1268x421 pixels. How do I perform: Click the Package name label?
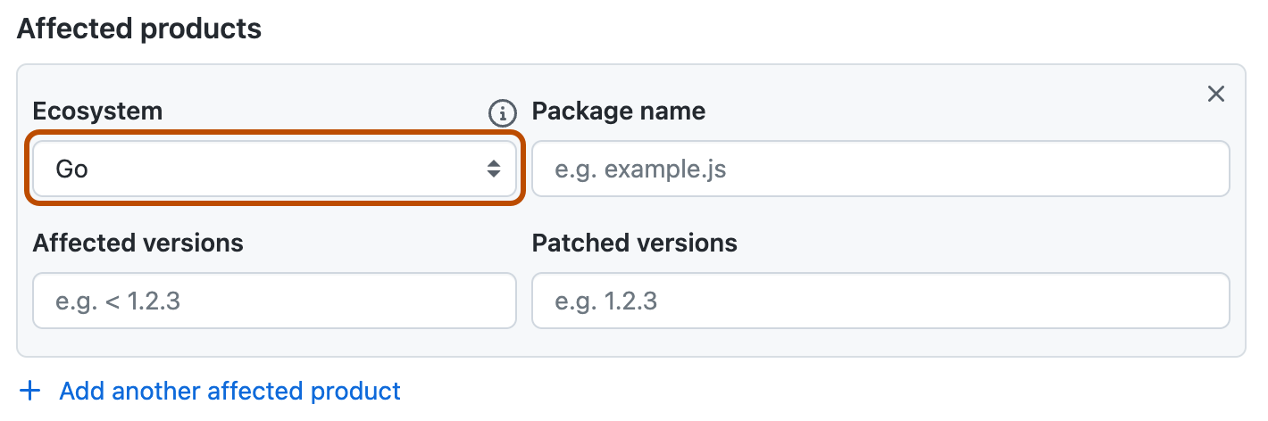click(x=618, y=111)
